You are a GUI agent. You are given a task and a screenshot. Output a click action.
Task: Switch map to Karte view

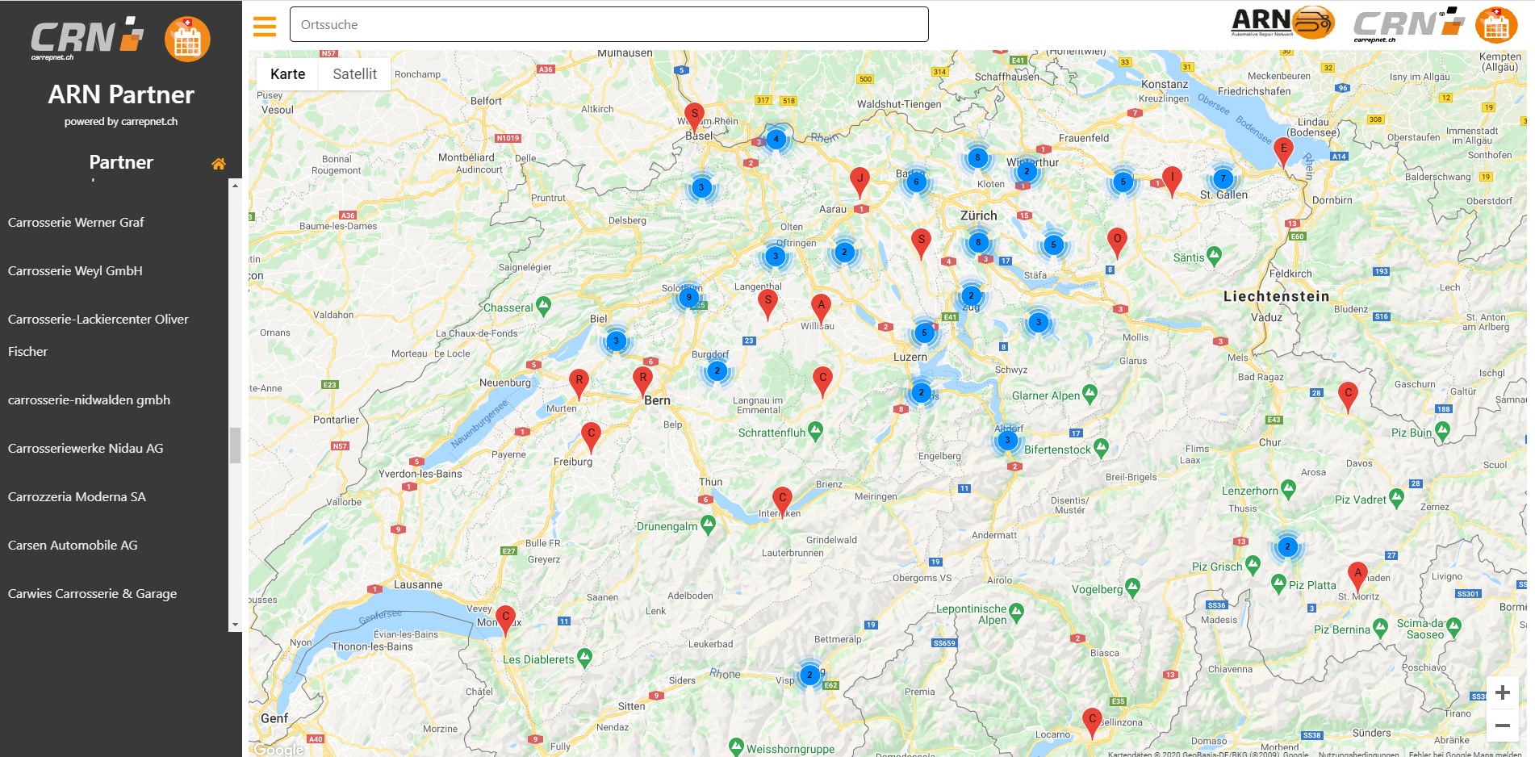pos(287,74)
